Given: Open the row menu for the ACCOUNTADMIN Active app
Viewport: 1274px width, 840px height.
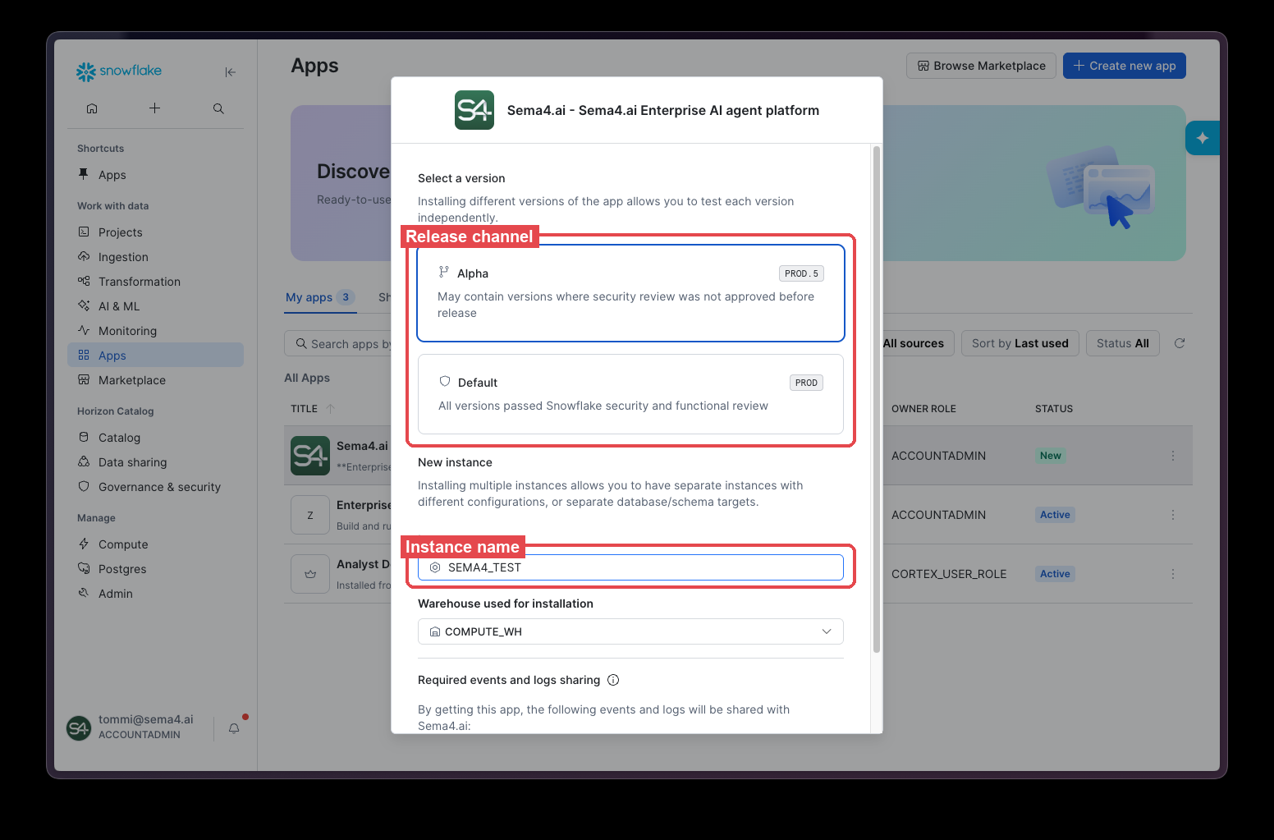Looking at the screenshot, I should (1173, 515).
